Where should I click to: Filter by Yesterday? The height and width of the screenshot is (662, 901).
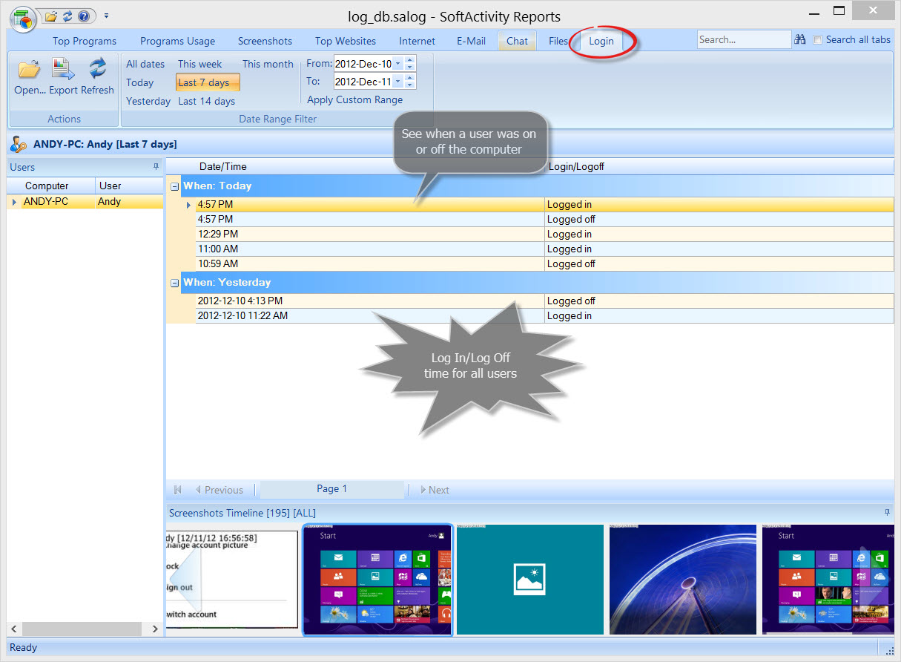tap(148, 101)
